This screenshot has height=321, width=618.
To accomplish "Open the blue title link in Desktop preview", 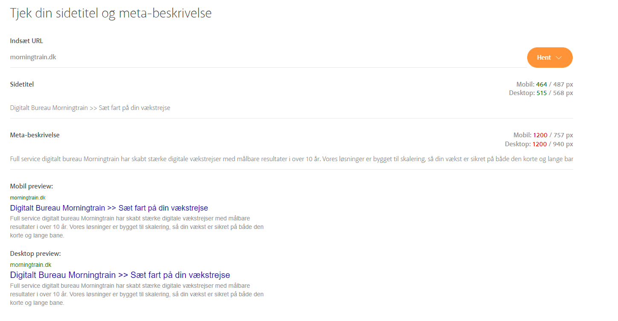I will tap(120, 275).
